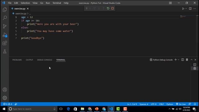The height and width of the screenshot is (112, 199).
Task: Stop the debug session
Action: click(x=113, y=8)
